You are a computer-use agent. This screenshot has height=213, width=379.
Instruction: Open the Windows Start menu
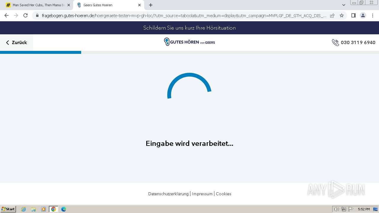point(8,209)
